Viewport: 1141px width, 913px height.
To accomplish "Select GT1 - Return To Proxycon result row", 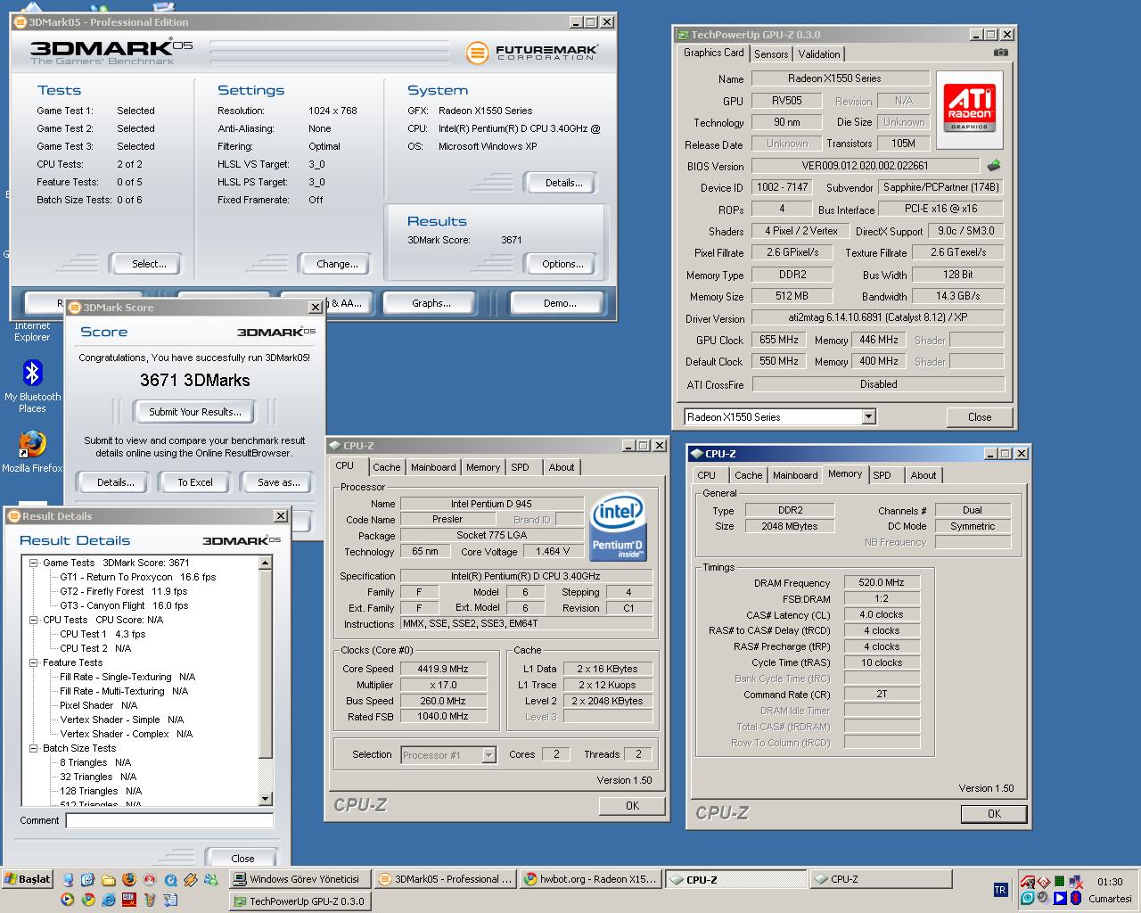I will 137,577.
